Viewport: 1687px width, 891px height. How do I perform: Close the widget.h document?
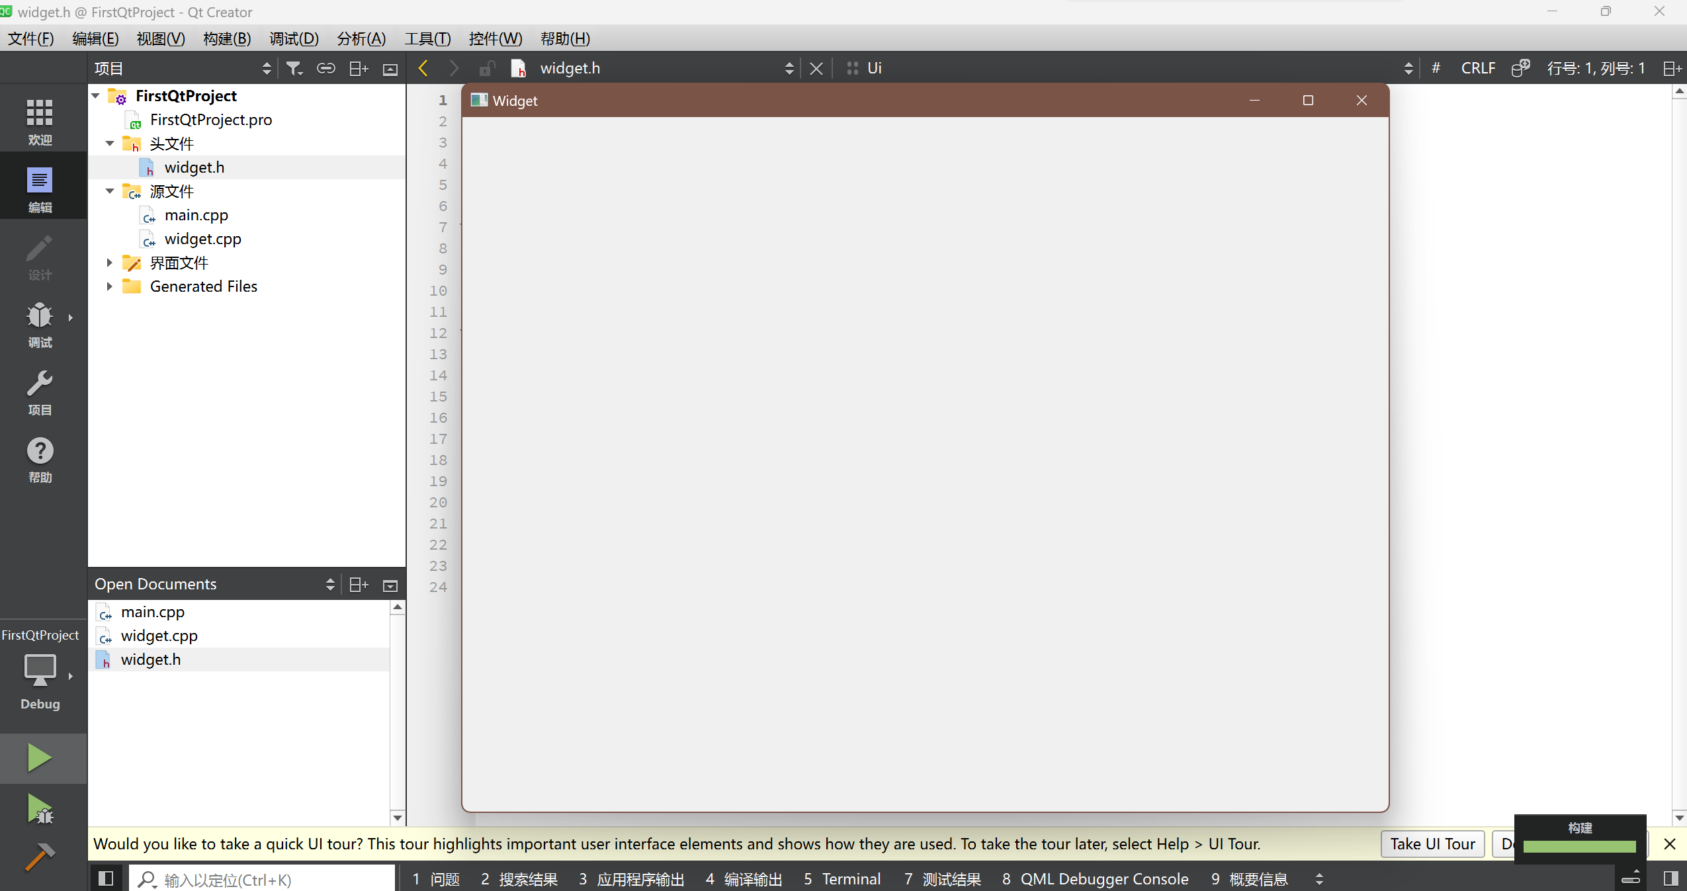click(816, 68)
